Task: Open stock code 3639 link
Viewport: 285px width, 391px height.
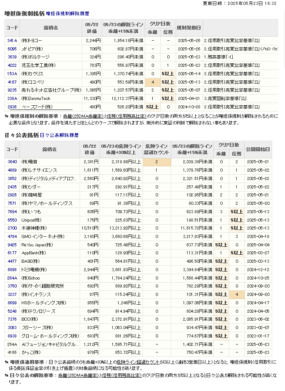Action: [x=12, y=57]
